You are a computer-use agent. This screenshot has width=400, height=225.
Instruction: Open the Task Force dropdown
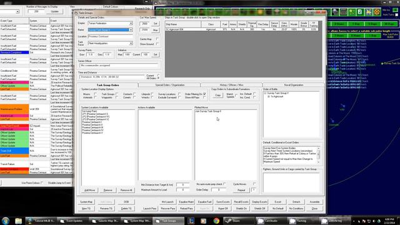point(131,43)
